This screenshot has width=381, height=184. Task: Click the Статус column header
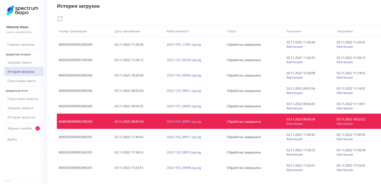[x=231, y=31]
